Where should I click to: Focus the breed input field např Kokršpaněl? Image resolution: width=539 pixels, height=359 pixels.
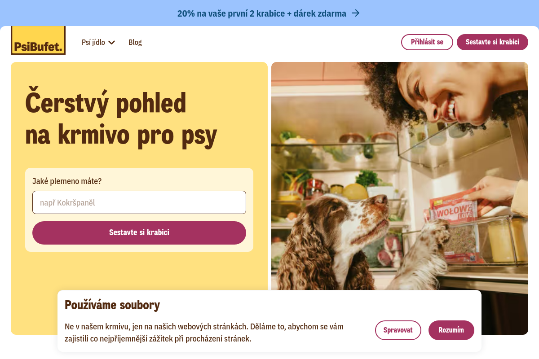point(139,202)
